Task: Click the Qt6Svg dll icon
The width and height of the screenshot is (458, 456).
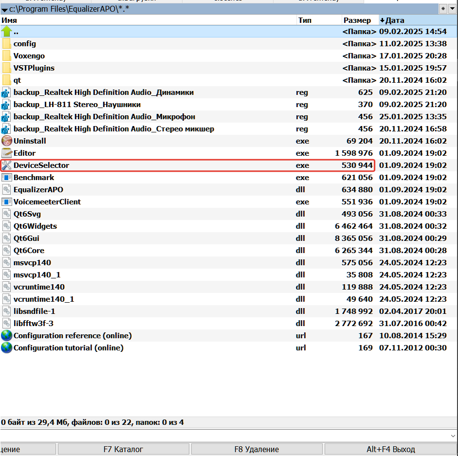Action: 6,214
